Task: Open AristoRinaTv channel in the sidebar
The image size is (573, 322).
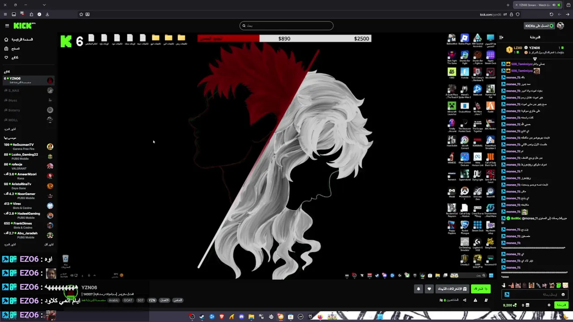Action: click(28, 186)
